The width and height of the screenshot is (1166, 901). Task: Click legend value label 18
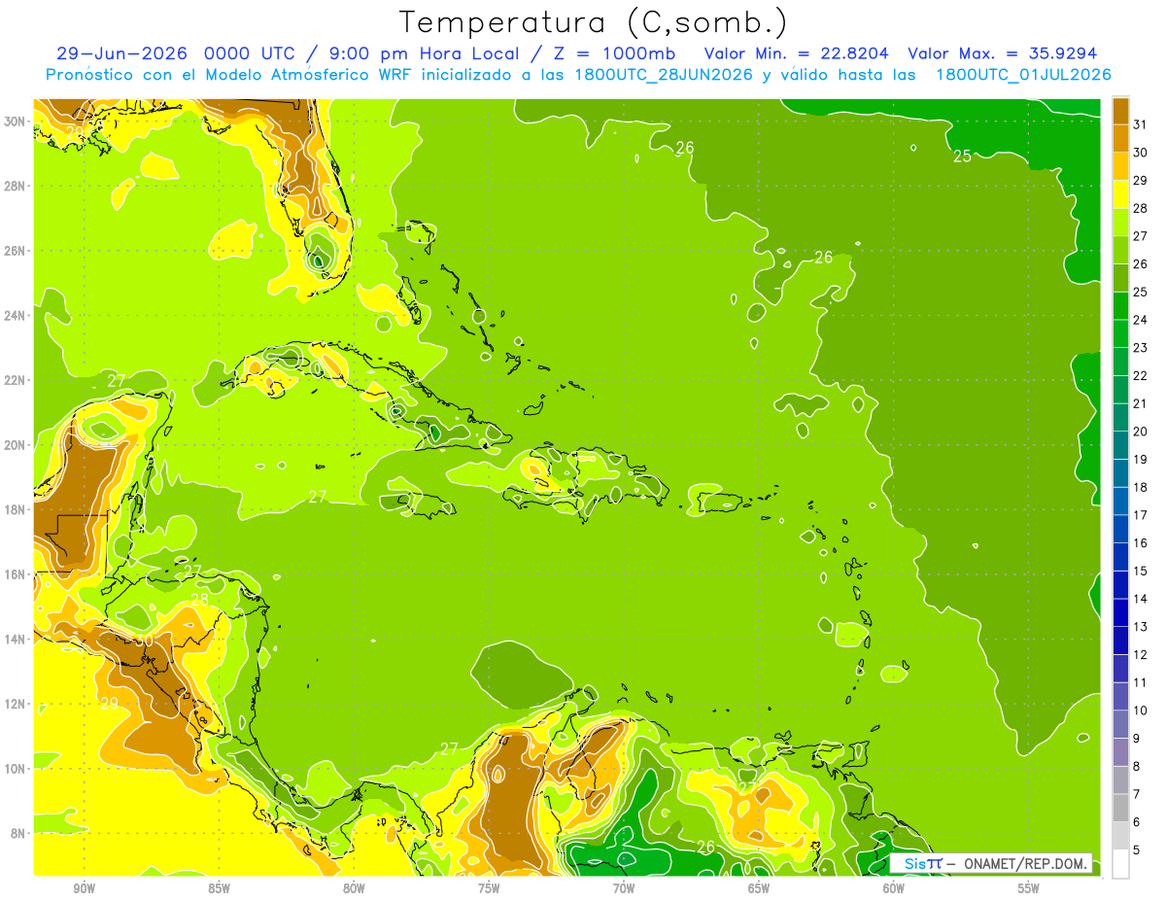pos(1141,487)
